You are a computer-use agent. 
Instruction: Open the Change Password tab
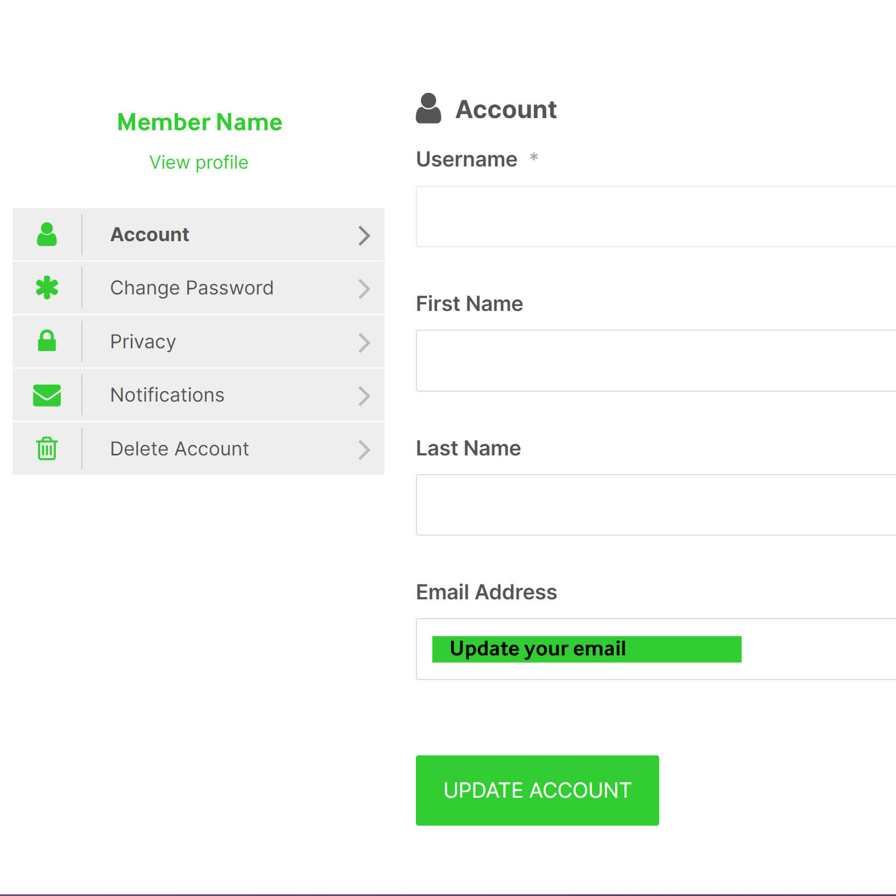(x=192, y=288)
